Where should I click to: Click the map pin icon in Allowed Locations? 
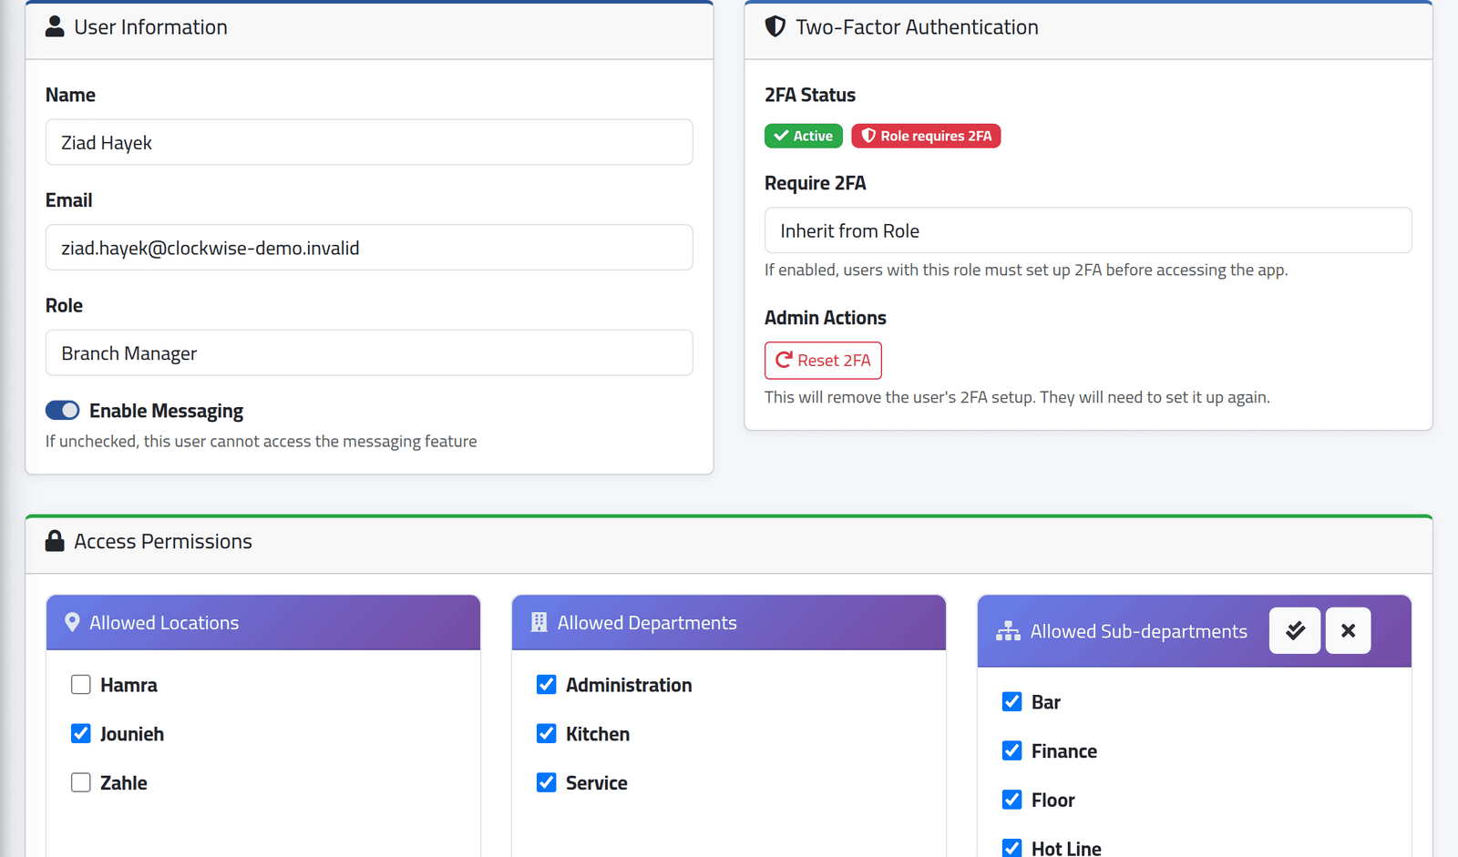pos(72,623)
